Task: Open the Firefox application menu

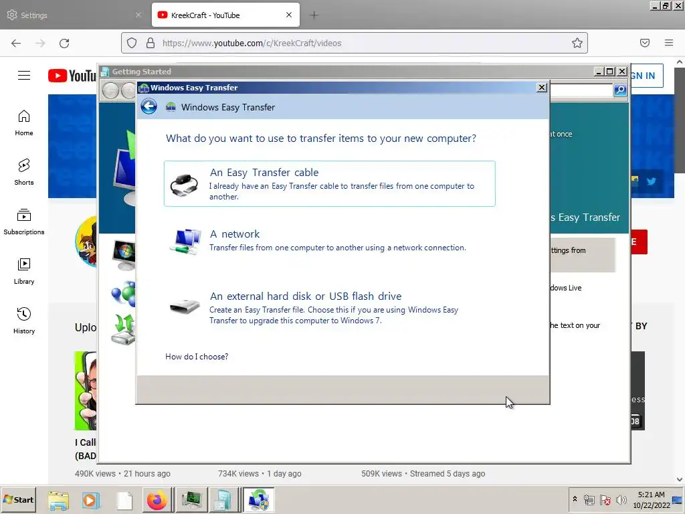Action: 669,43
